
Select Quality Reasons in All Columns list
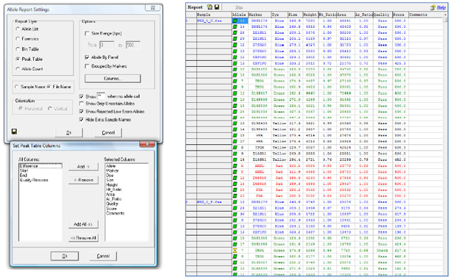click(34, 180)
